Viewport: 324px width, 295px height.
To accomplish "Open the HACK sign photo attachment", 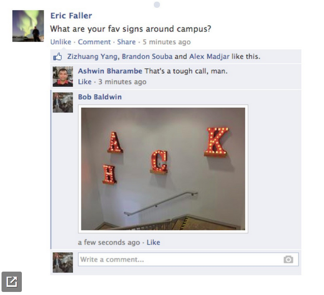I will (x=163, y=169).
